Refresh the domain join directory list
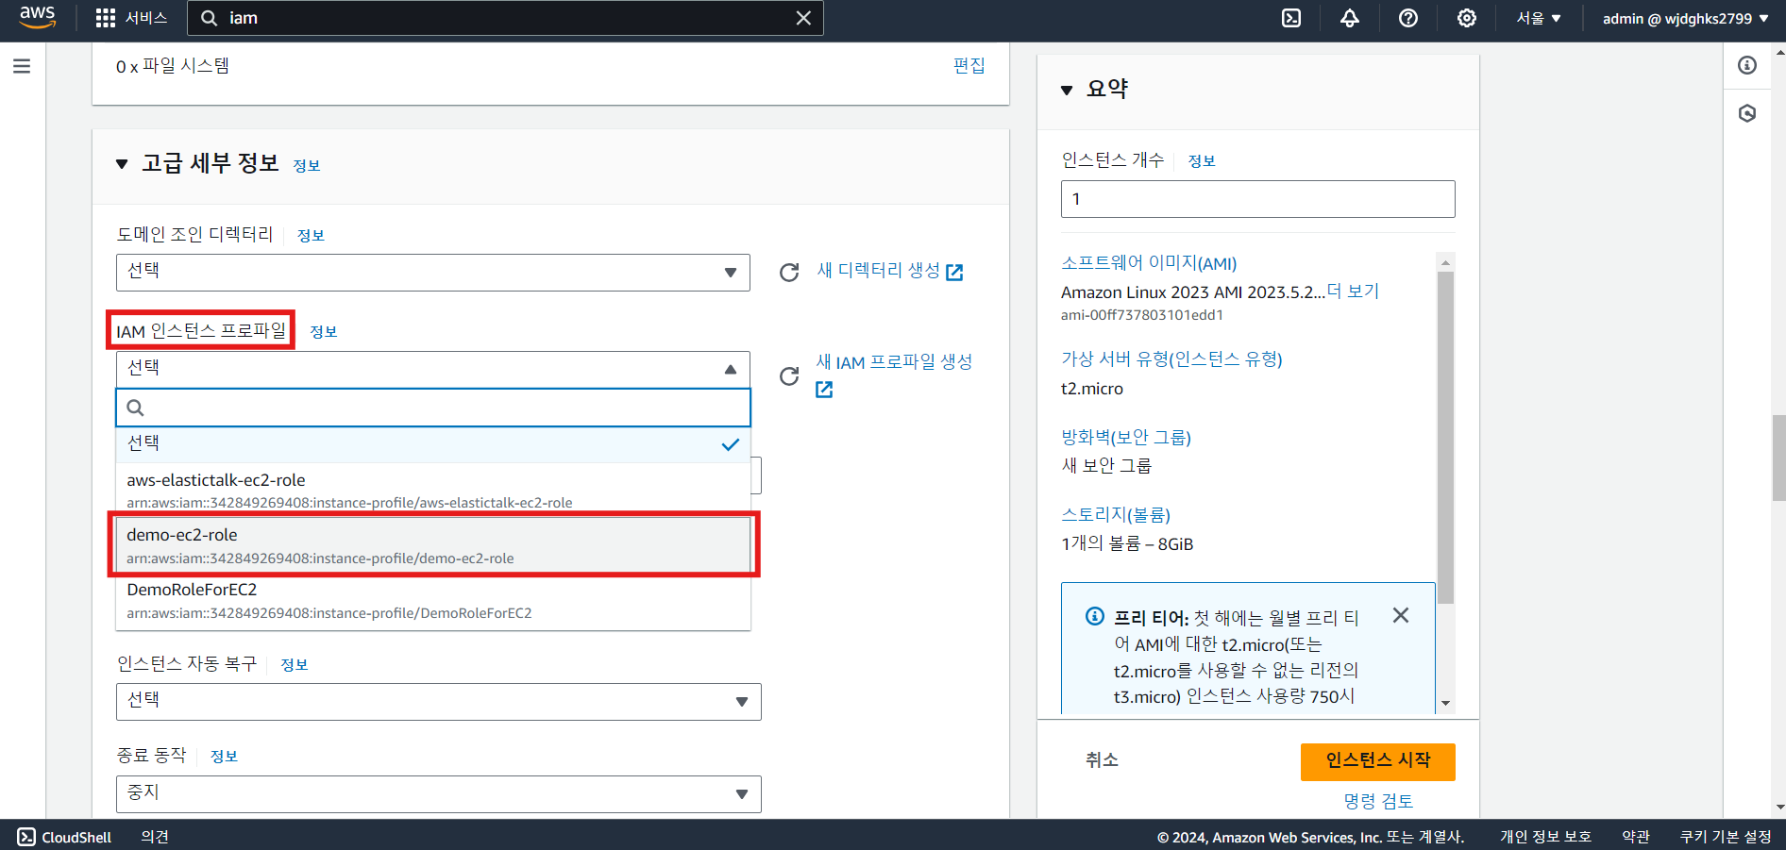 pos(789,273)
